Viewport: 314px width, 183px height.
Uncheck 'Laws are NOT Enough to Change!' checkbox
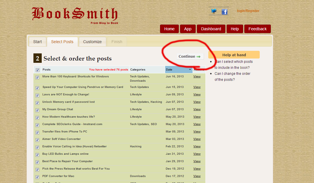tap(37, 95)
